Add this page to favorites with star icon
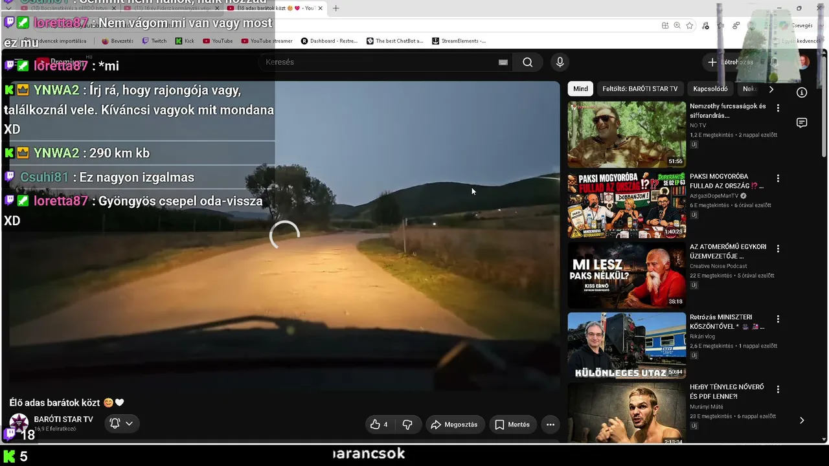Image resolution: width=829 pixels, height=466 pixels. pyautogui.click(x=690, y=25)
